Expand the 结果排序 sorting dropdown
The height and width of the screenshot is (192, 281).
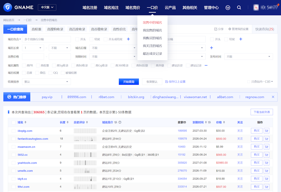(x=46, y=82)
